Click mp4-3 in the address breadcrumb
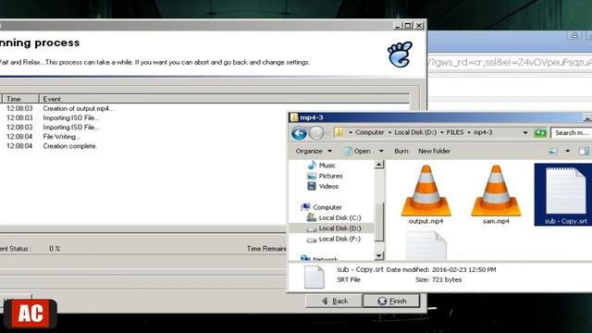 pyautogui.click(x=483, y=132)
